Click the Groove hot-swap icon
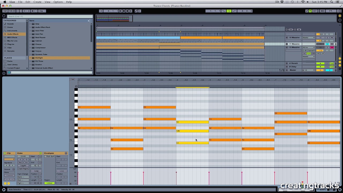Viewport: 343px width, 193px height. tap(14, 169)
